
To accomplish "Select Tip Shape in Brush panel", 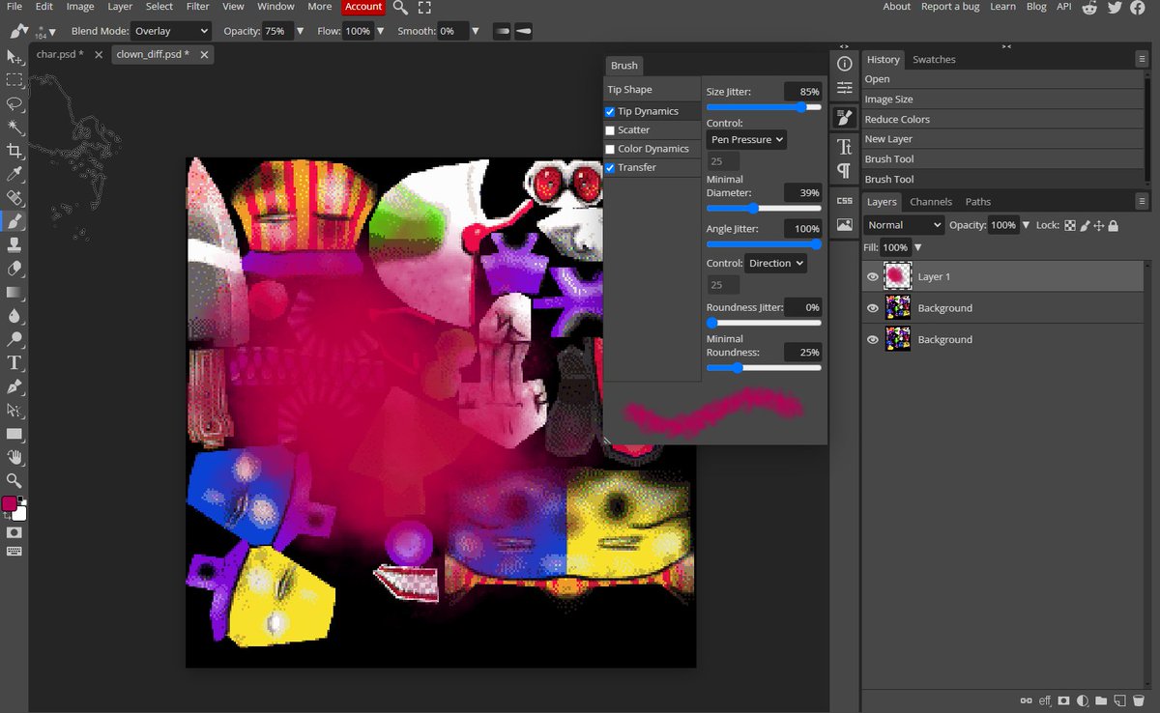I will point(652,90).
